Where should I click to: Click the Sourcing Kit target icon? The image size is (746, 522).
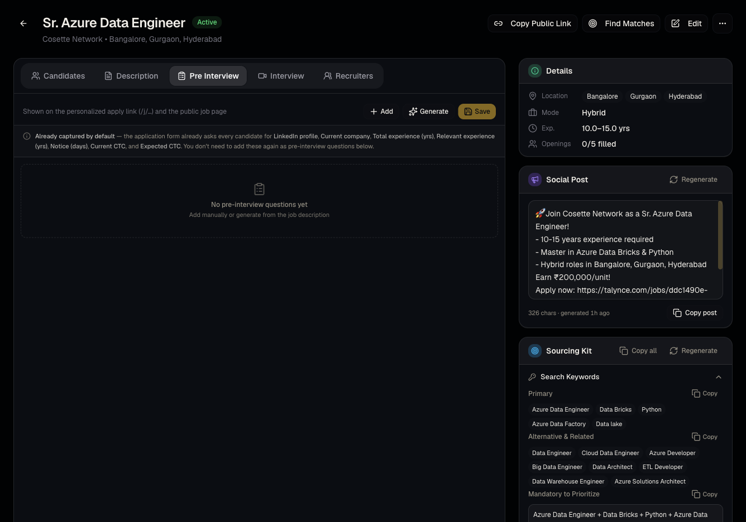pos(535,351)
